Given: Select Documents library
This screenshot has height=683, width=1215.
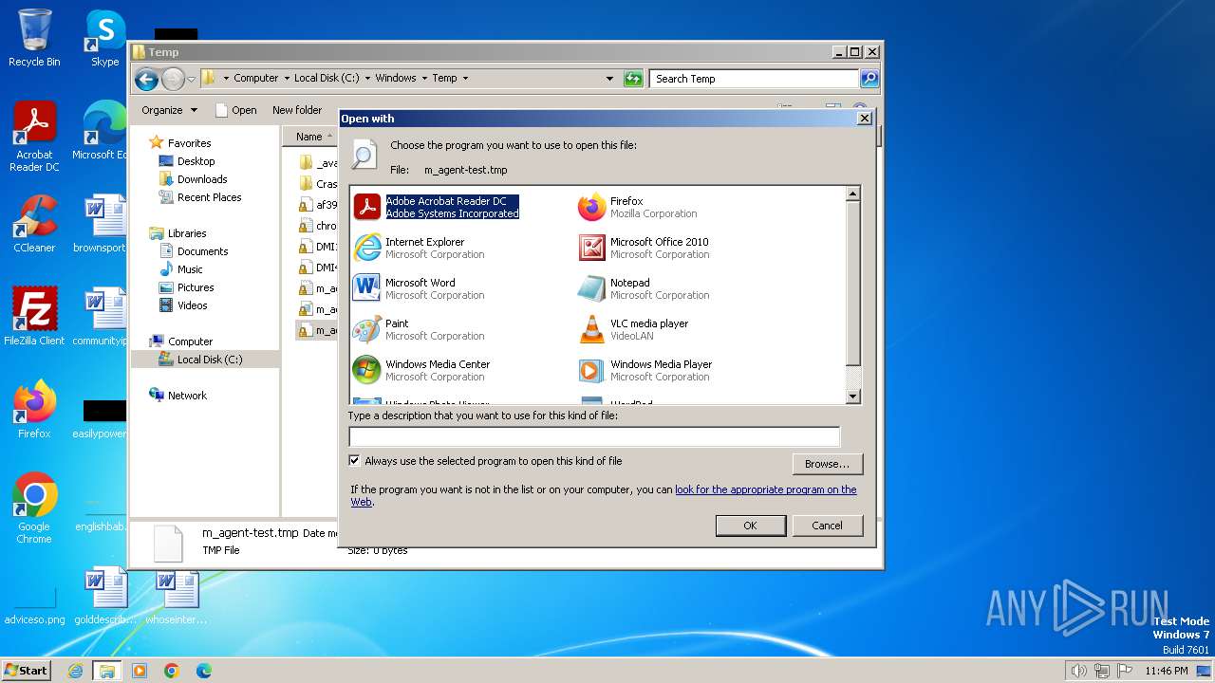Looking at the screenshot, I should (x=202, y=251).
